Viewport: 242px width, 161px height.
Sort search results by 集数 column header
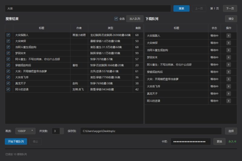[138, 28]
